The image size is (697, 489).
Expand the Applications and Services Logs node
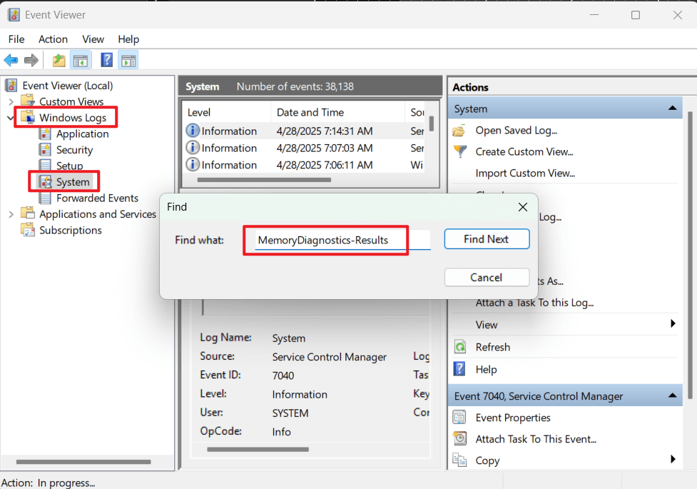[11, 213]
